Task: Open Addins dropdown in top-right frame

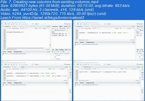Action: (x=109, y=24)
